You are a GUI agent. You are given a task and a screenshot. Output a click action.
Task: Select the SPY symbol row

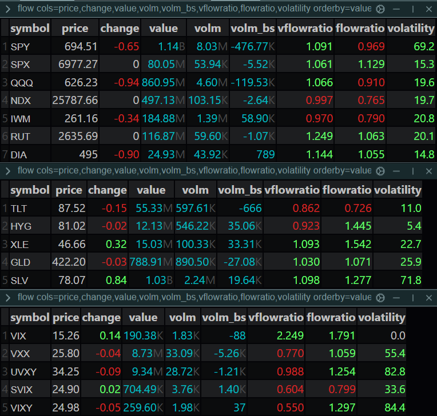pos(218,46)
